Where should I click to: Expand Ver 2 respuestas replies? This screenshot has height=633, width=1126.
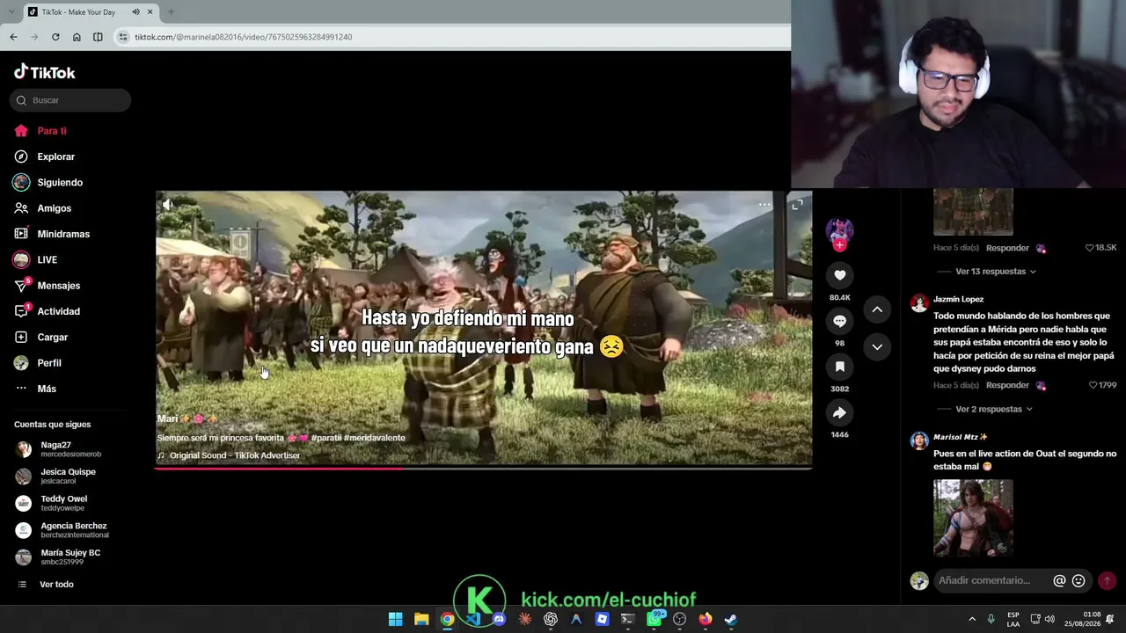(994, 409)
